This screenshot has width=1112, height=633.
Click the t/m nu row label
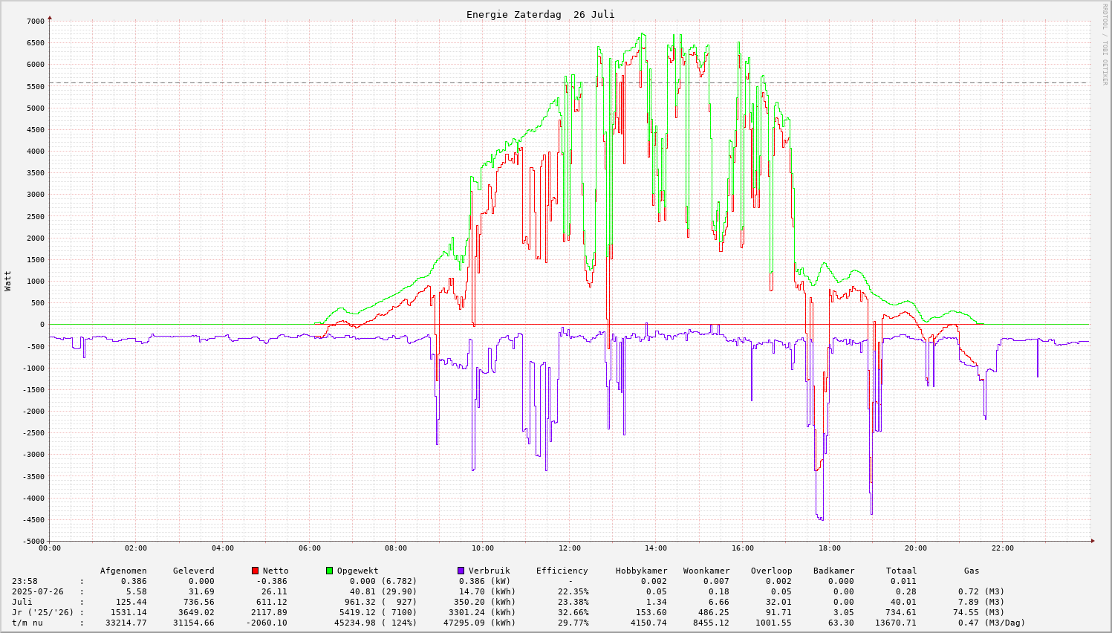(x=27, y=623)
